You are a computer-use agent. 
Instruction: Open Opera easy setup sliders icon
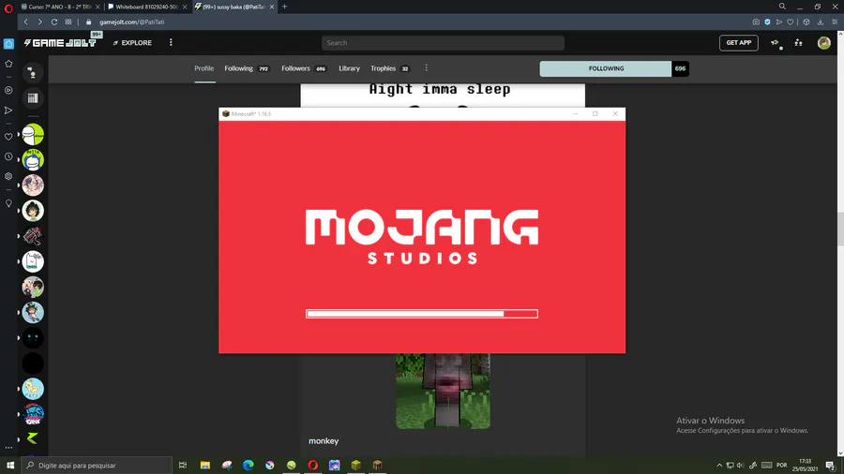(835, 22)
